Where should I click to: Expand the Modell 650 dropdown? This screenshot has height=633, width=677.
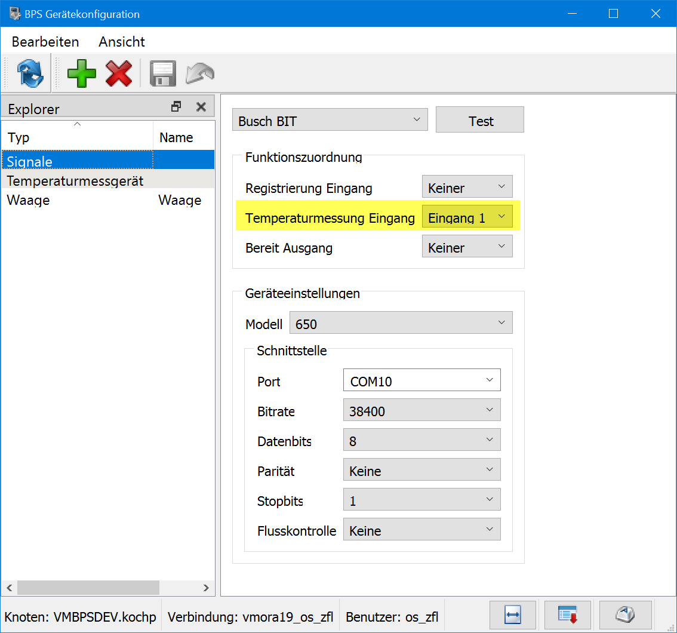[401, 324]
